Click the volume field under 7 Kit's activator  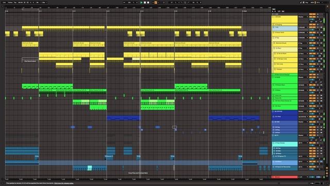pos(312,30)
